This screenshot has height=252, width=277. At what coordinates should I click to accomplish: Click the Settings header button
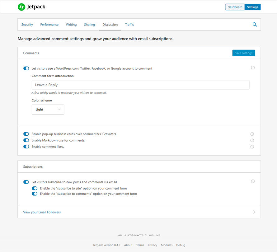point(252,7)
